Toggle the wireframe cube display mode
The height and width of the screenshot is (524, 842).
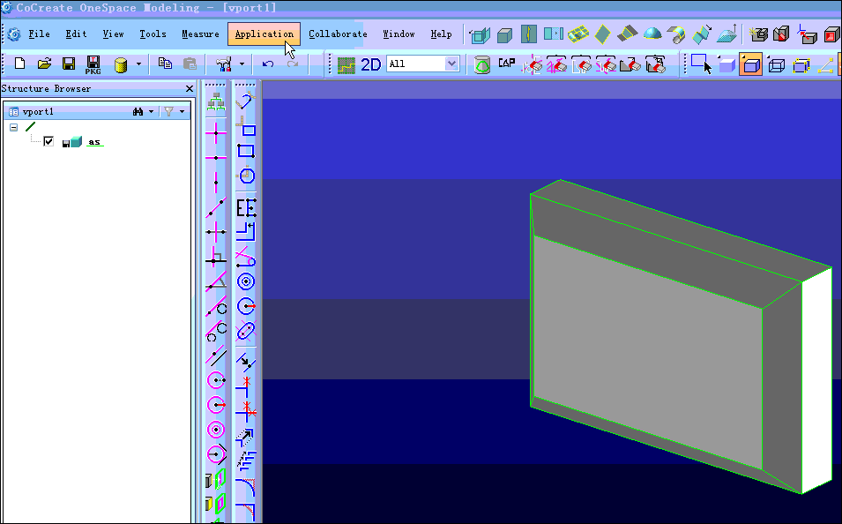(777, 65)
